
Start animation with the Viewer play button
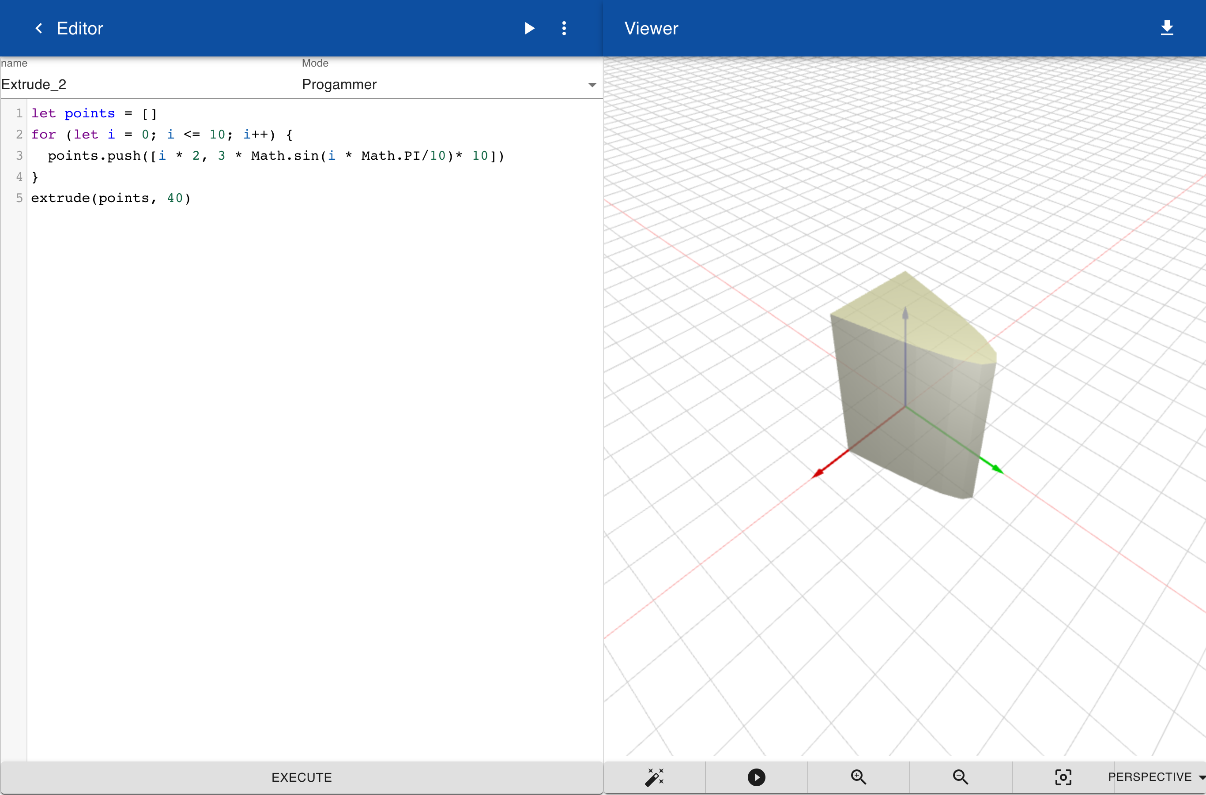756,777
